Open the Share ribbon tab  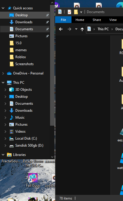pos(97,20)
